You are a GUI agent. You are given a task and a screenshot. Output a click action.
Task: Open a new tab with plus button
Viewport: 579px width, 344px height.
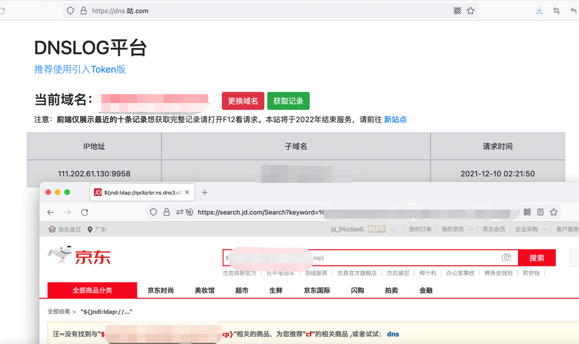pos(204,192)
